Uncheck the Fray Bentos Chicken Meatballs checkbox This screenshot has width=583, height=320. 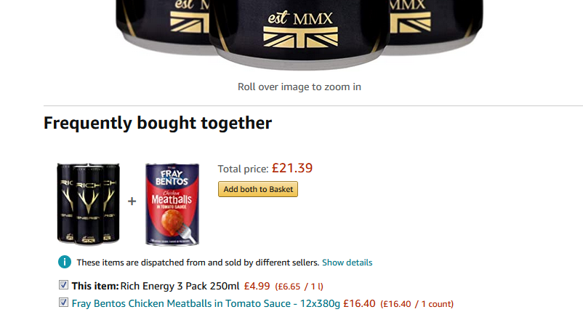click(63, 303)
